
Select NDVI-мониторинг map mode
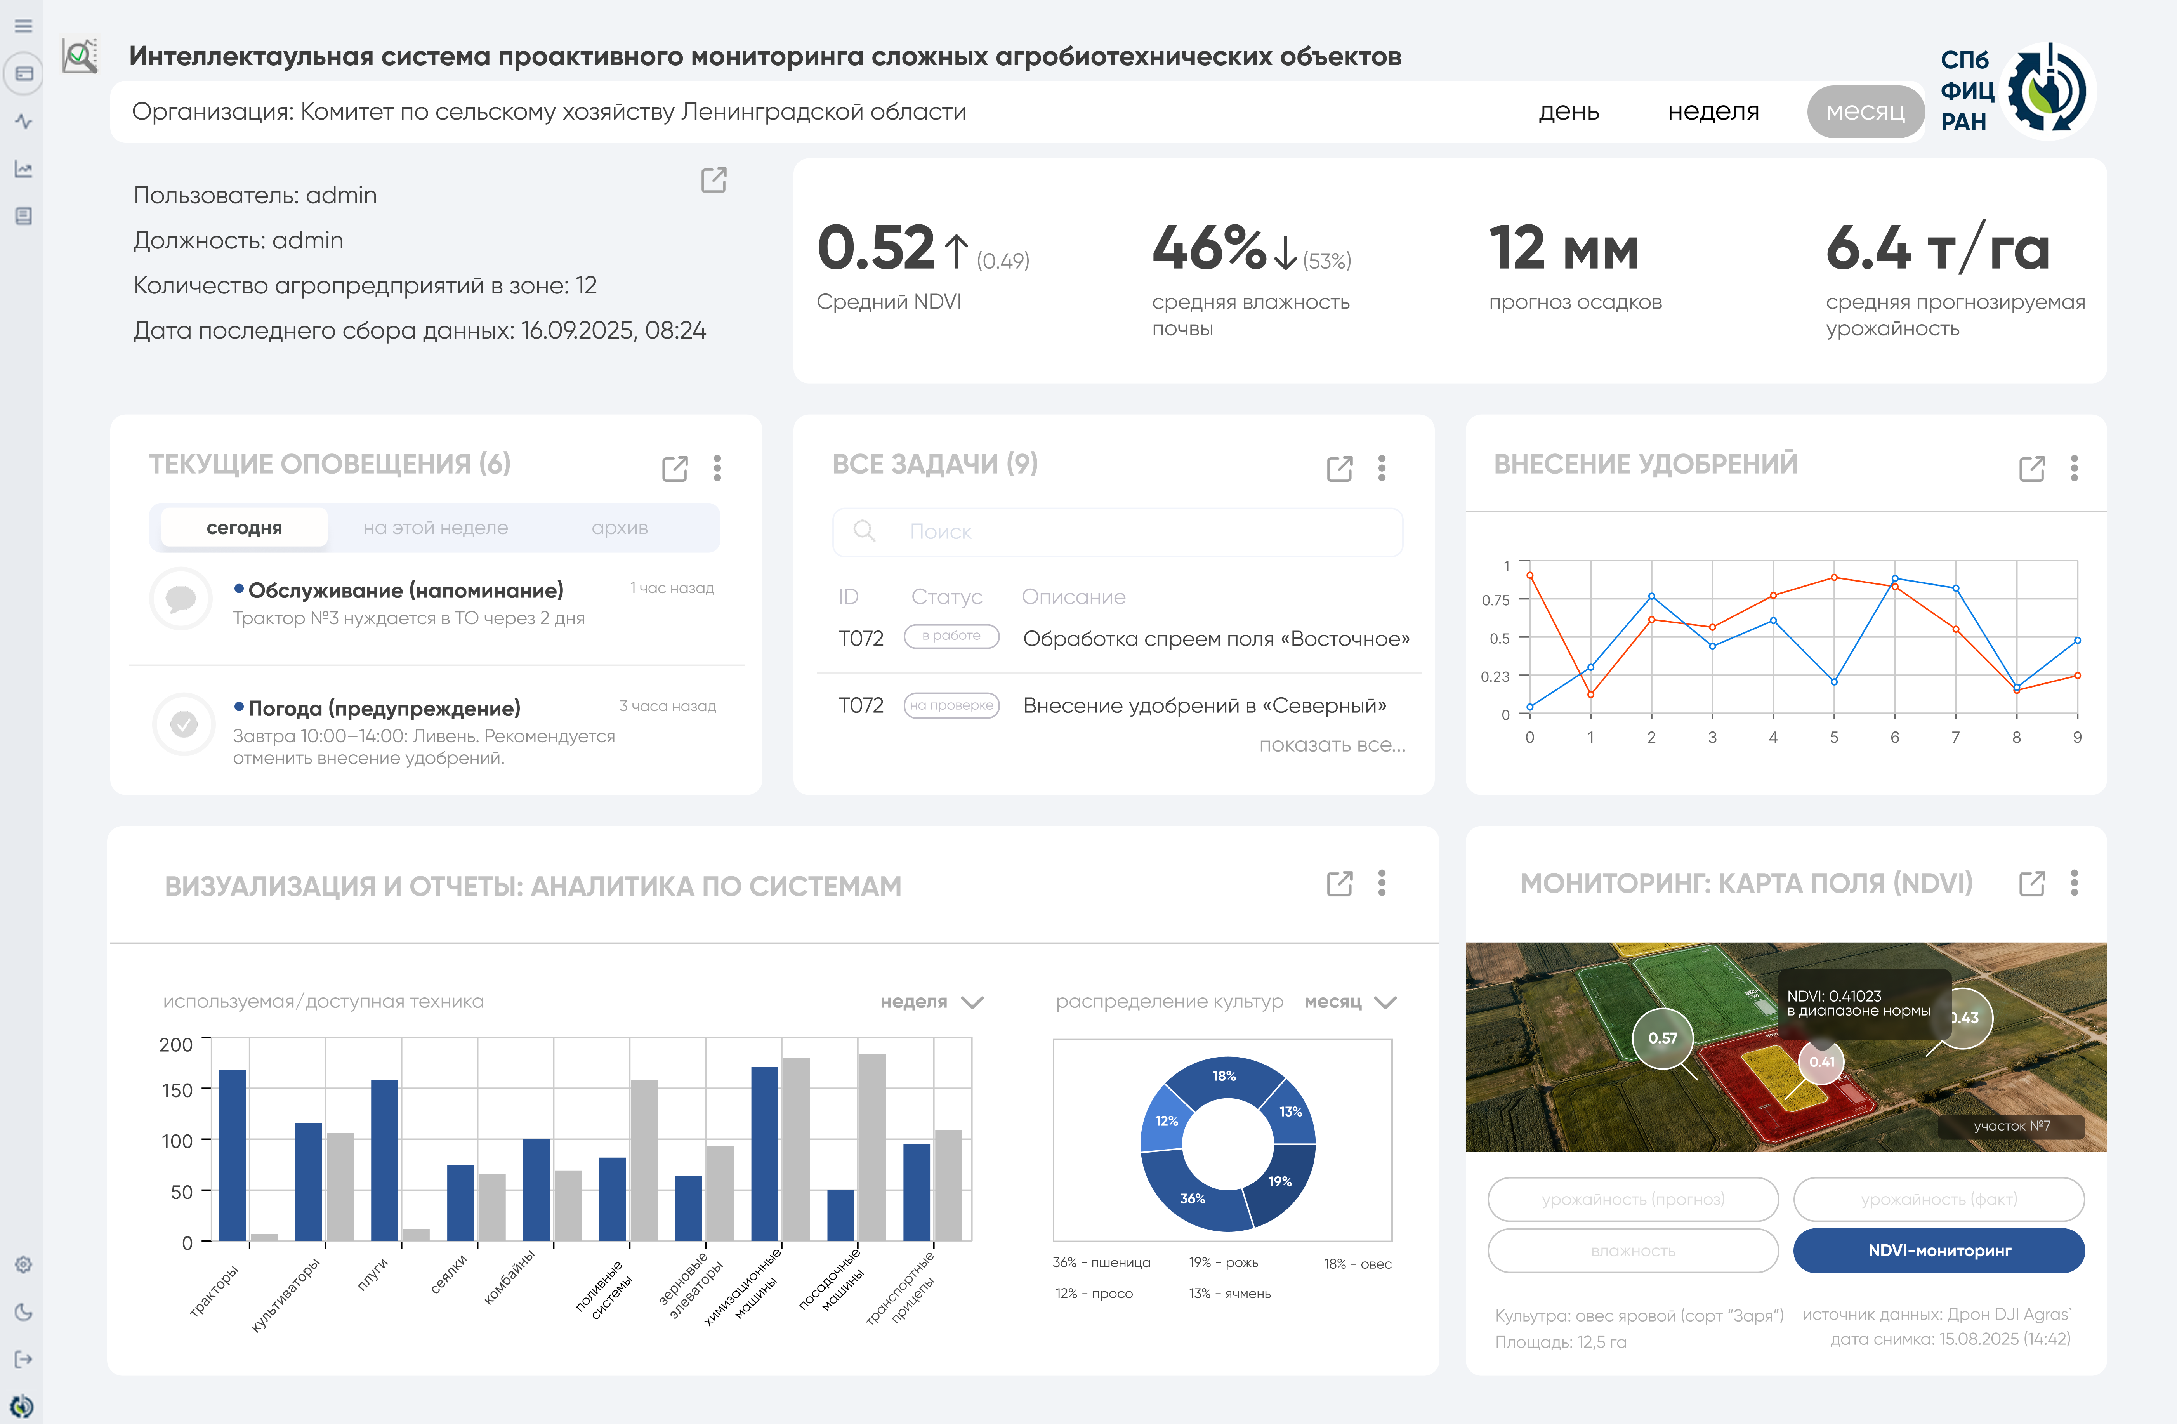(1938, 1250)
